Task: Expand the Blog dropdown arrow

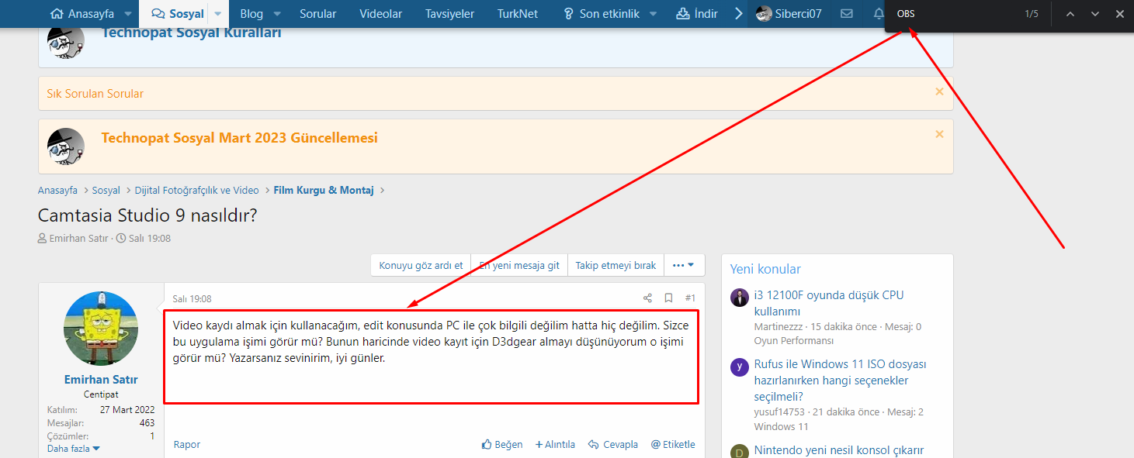Action: (x=278, y=14)
